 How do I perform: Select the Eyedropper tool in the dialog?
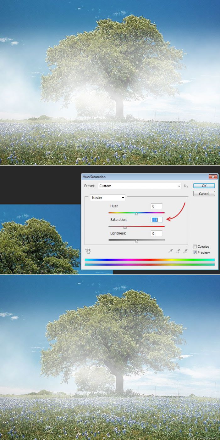click(x=171, y=251)
